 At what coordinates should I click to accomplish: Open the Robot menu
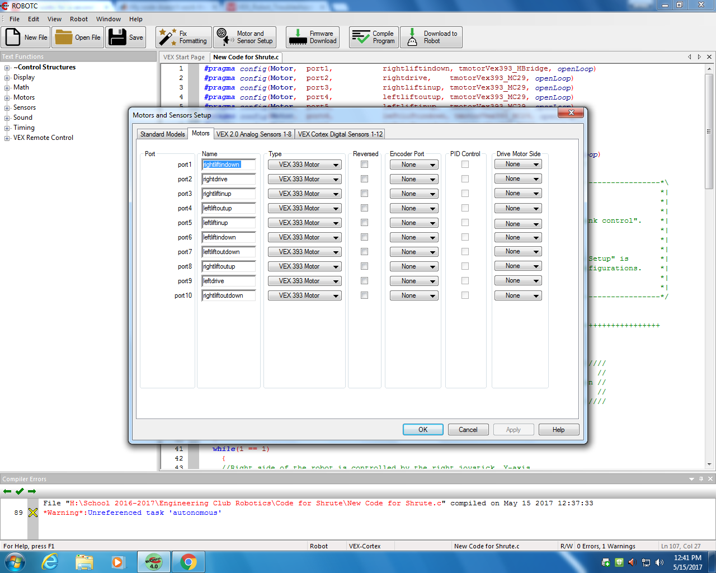[x=79, y=19]
